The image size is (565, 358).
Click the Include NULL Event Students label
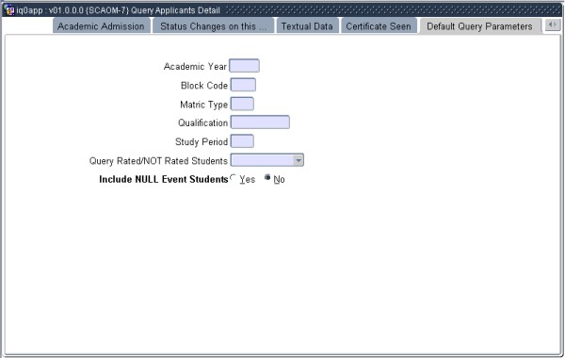click(x=164, y=179)
